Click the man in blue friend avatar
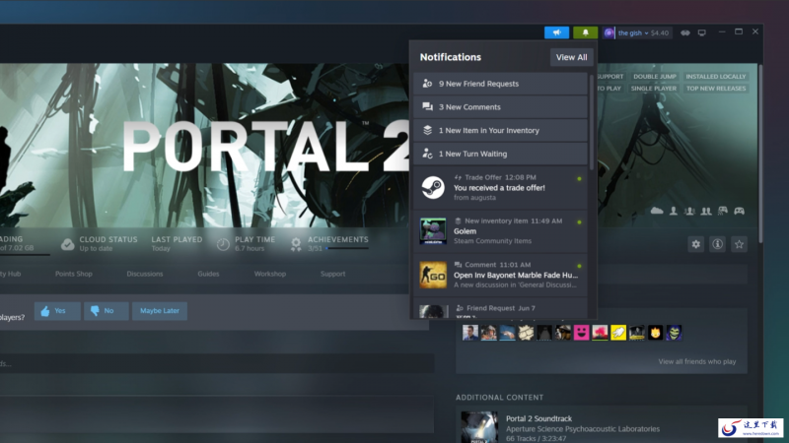Screen dimensions: 789x443 point(470,333)
